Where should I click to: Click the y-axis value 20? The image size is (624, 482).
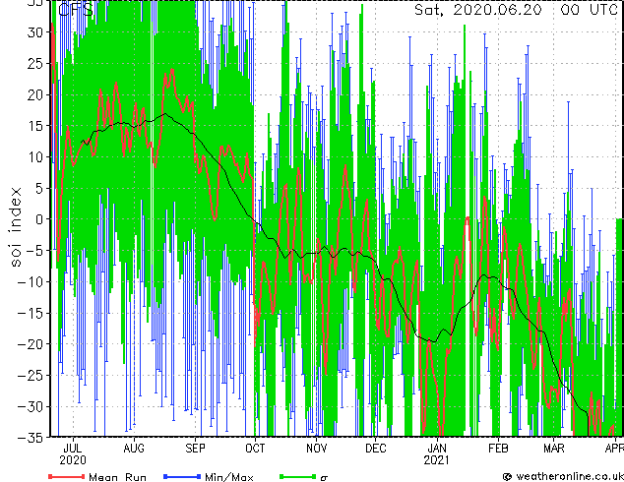coord(35,94)
